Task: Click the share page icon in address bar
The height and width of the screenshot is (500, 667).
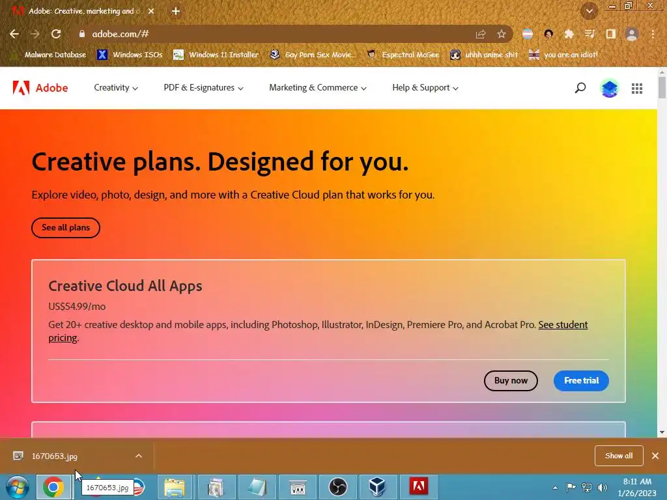Action: pyautogui.click(x=481, y=34)
